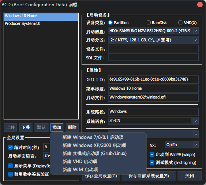Screen dimensions: 206x185
Task: Toggle the 测试模式 (testsigning) checkbox
Action: pyautogui.click(x=152, y=163)
